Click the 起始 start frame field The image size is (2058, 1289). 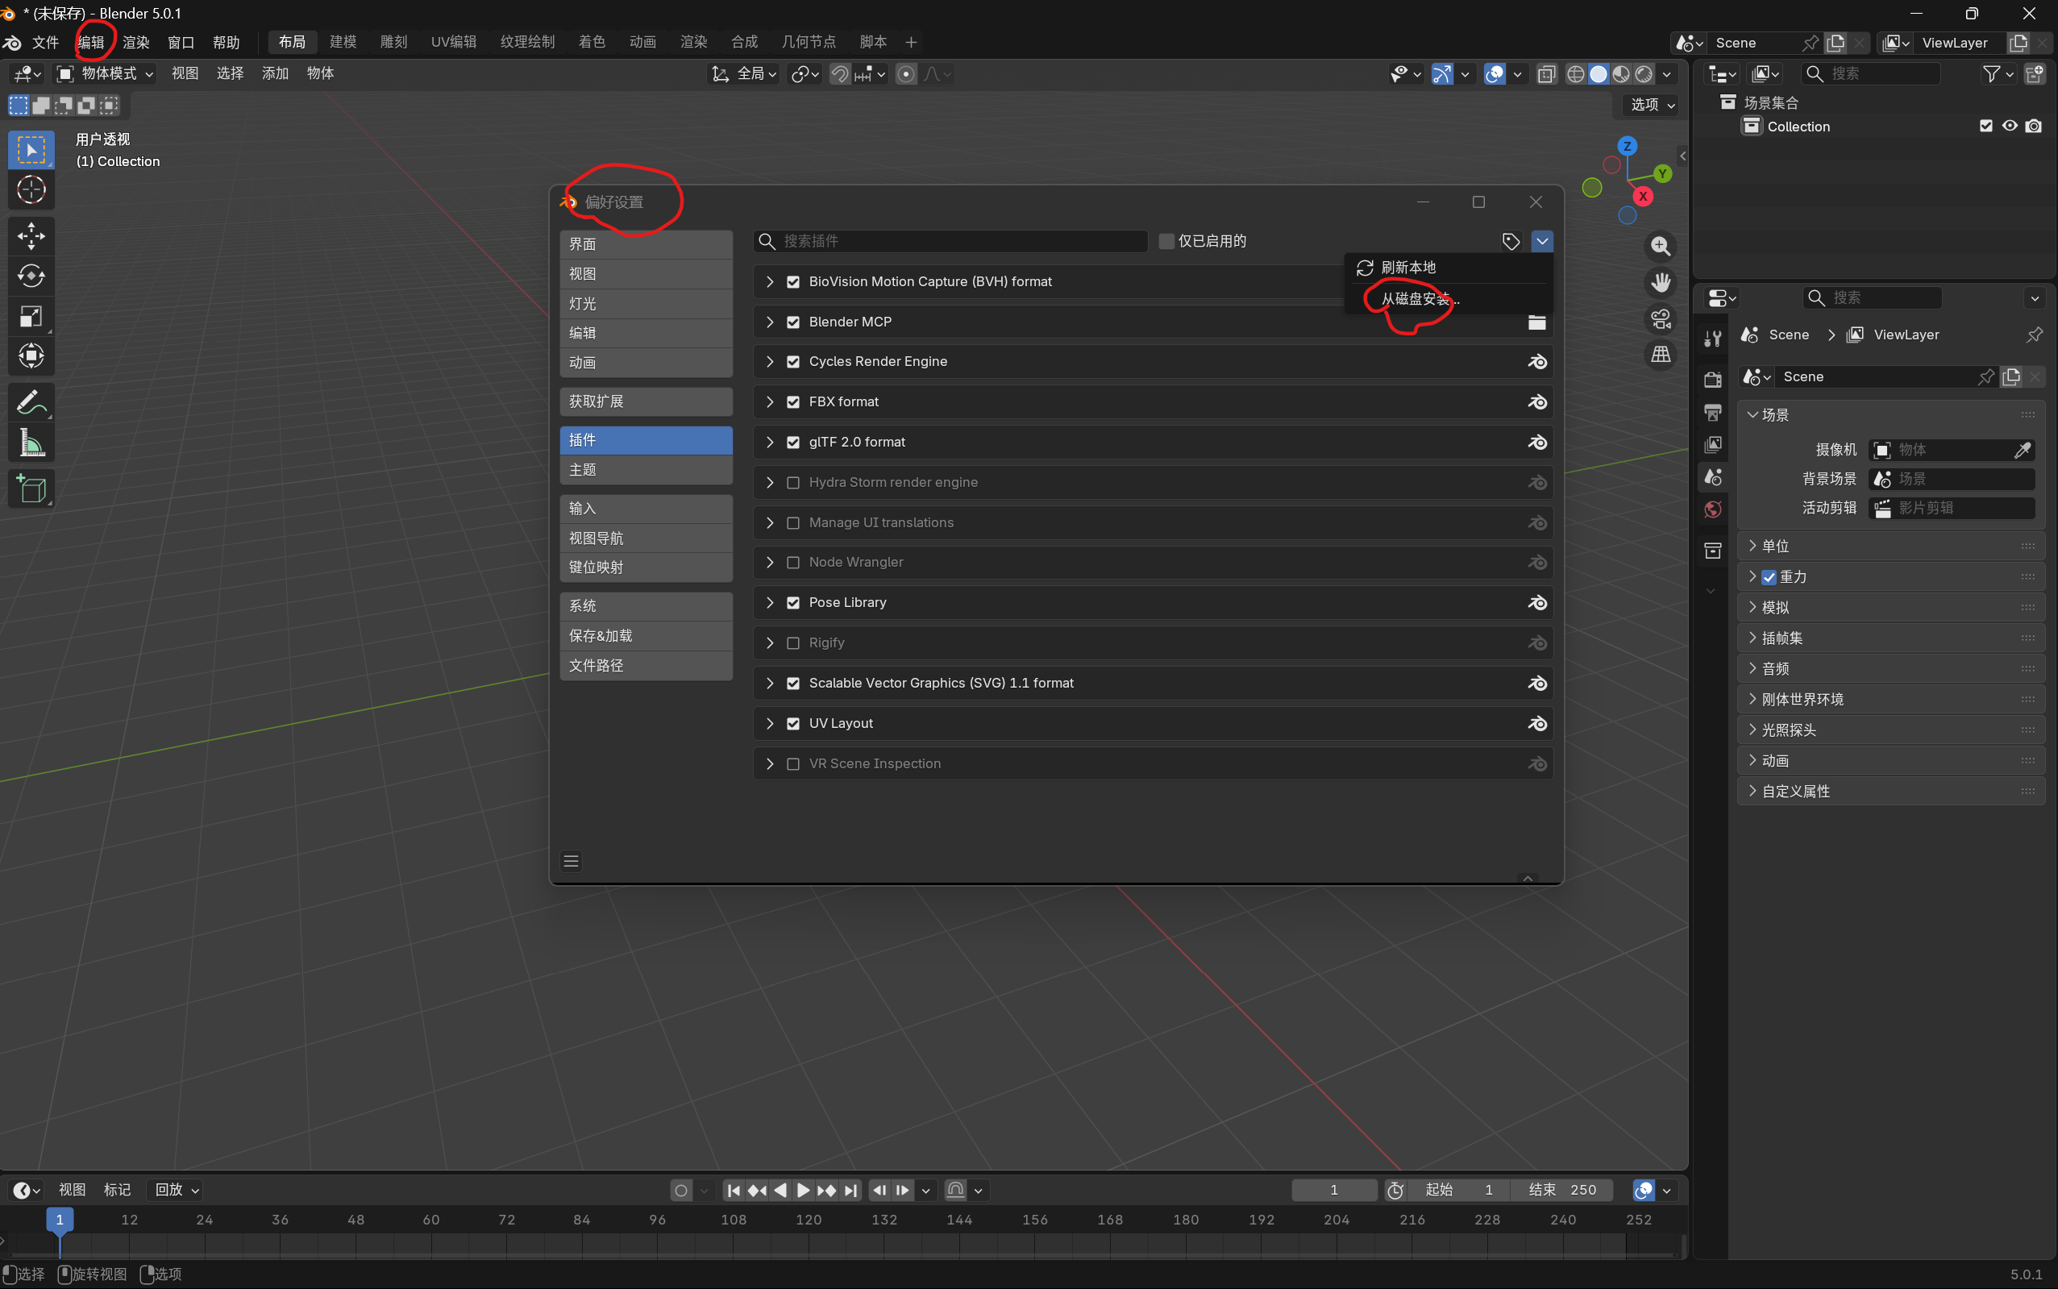click(1459, 1190)
